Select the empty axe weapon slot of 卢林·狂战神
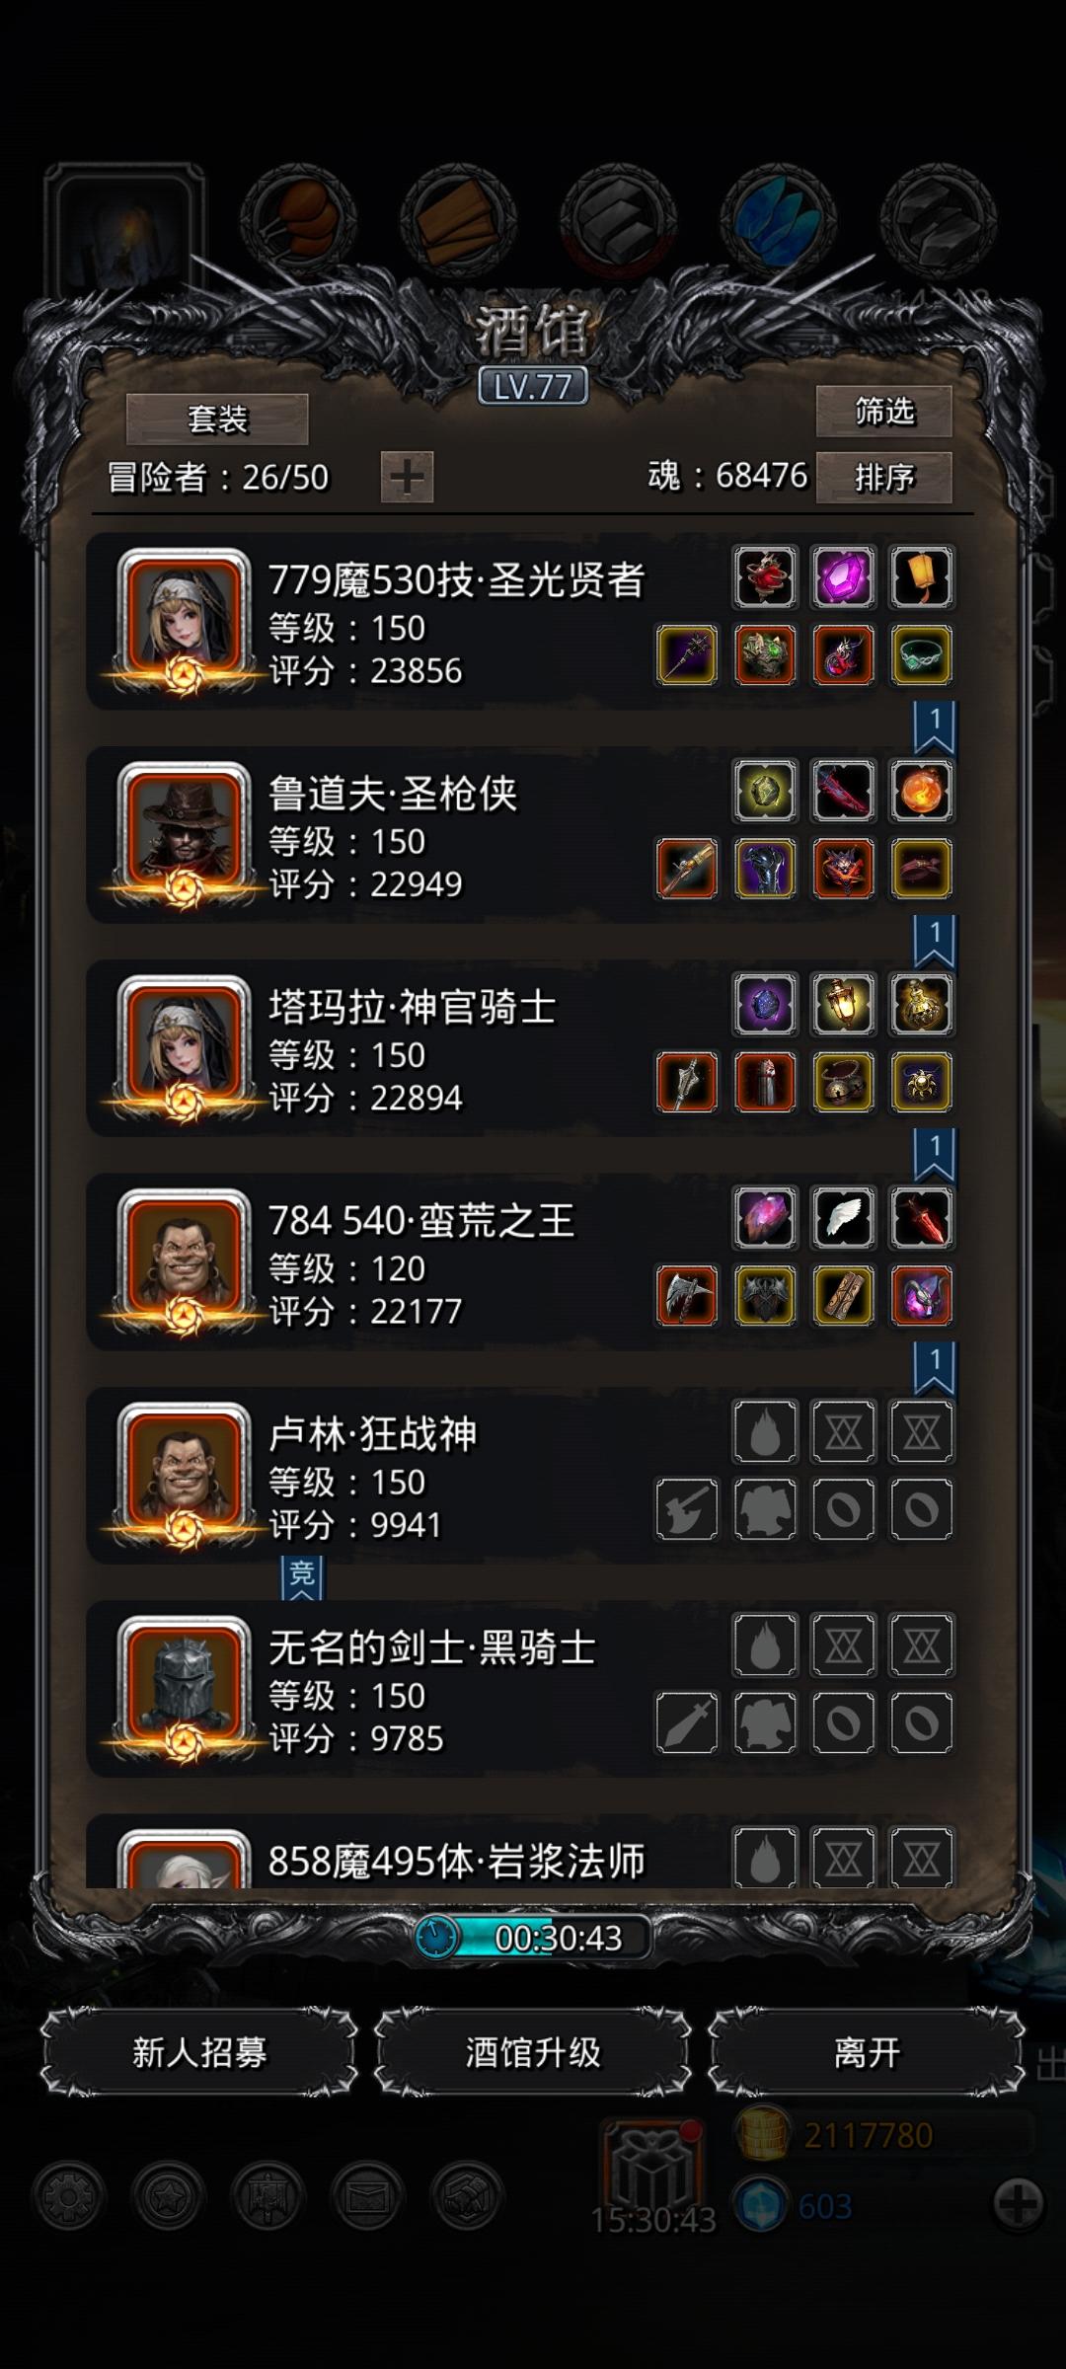1066x2369 pixels. 687,1509
